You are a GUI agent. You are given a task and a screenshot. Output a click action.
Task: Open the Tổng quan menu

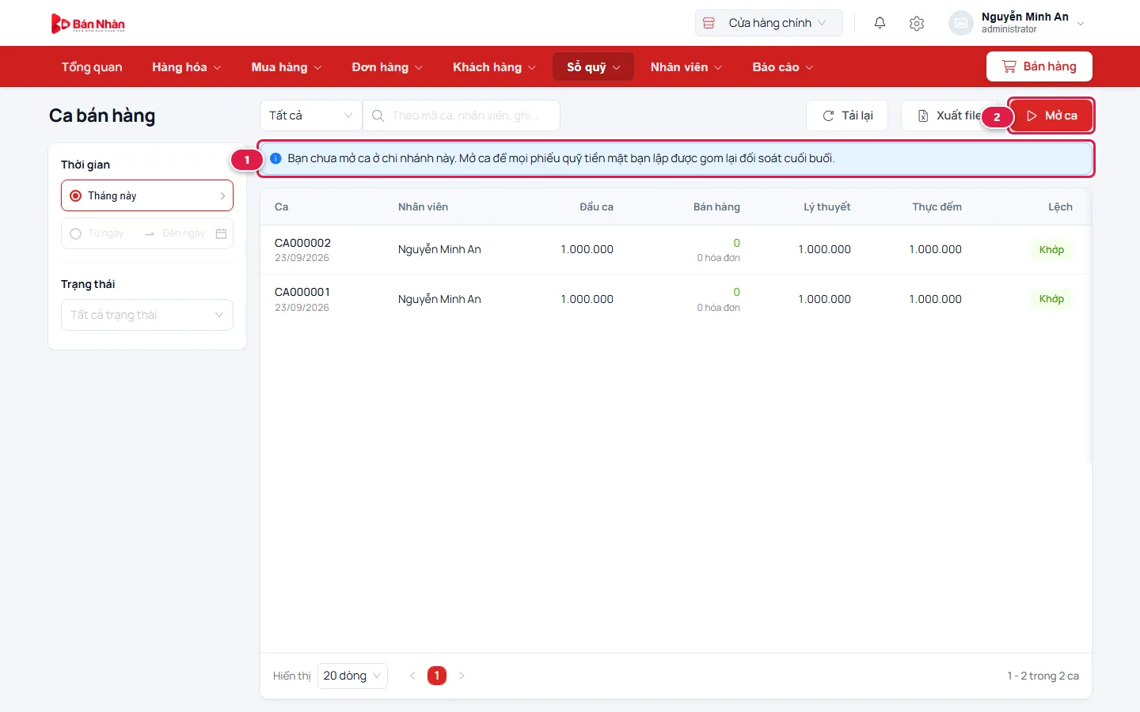tap(92, 67)
